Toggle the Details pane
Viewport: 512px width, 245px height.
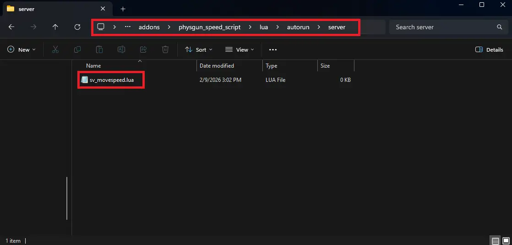[x=489, y=49]
